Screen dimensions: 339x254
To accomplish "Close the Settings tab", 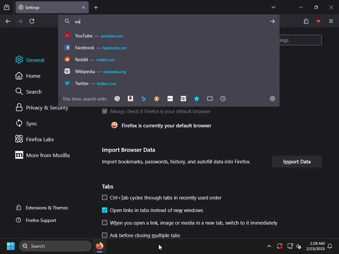I will (83, 7).
